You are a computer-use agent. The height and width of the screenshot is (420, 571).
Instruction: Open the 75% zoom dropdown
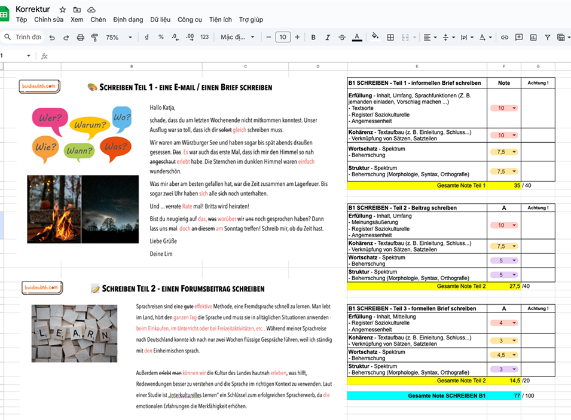[x=119, y=37]
